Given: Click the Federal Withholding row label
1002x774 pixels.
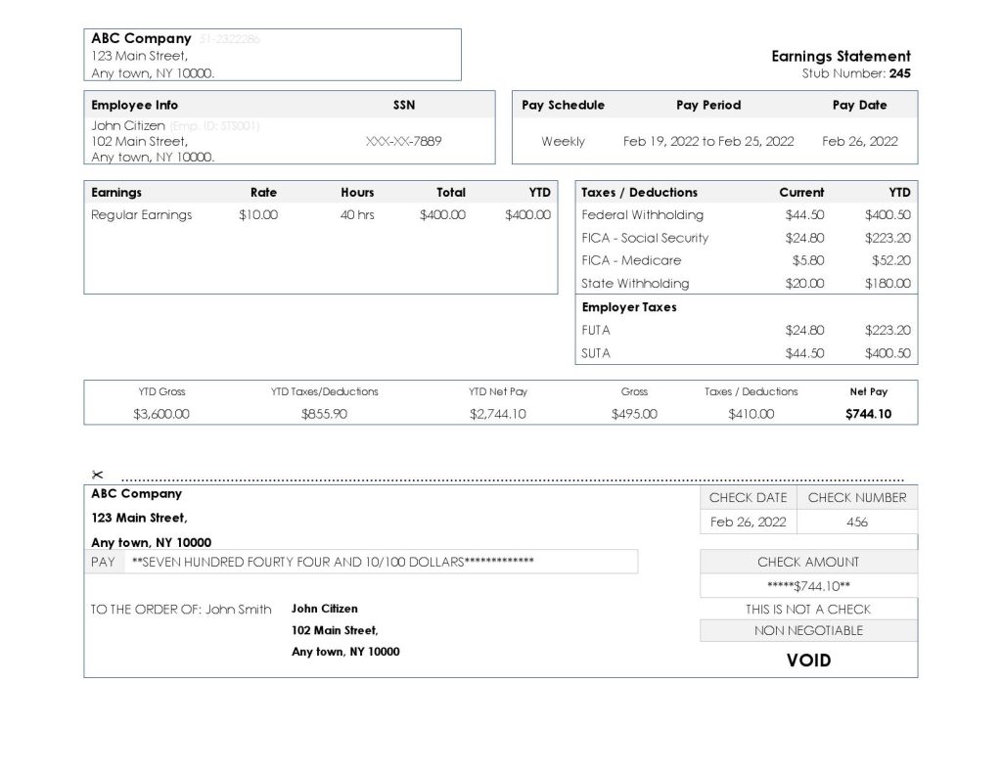Looking at the screenshot, I should tap(642, 215).
